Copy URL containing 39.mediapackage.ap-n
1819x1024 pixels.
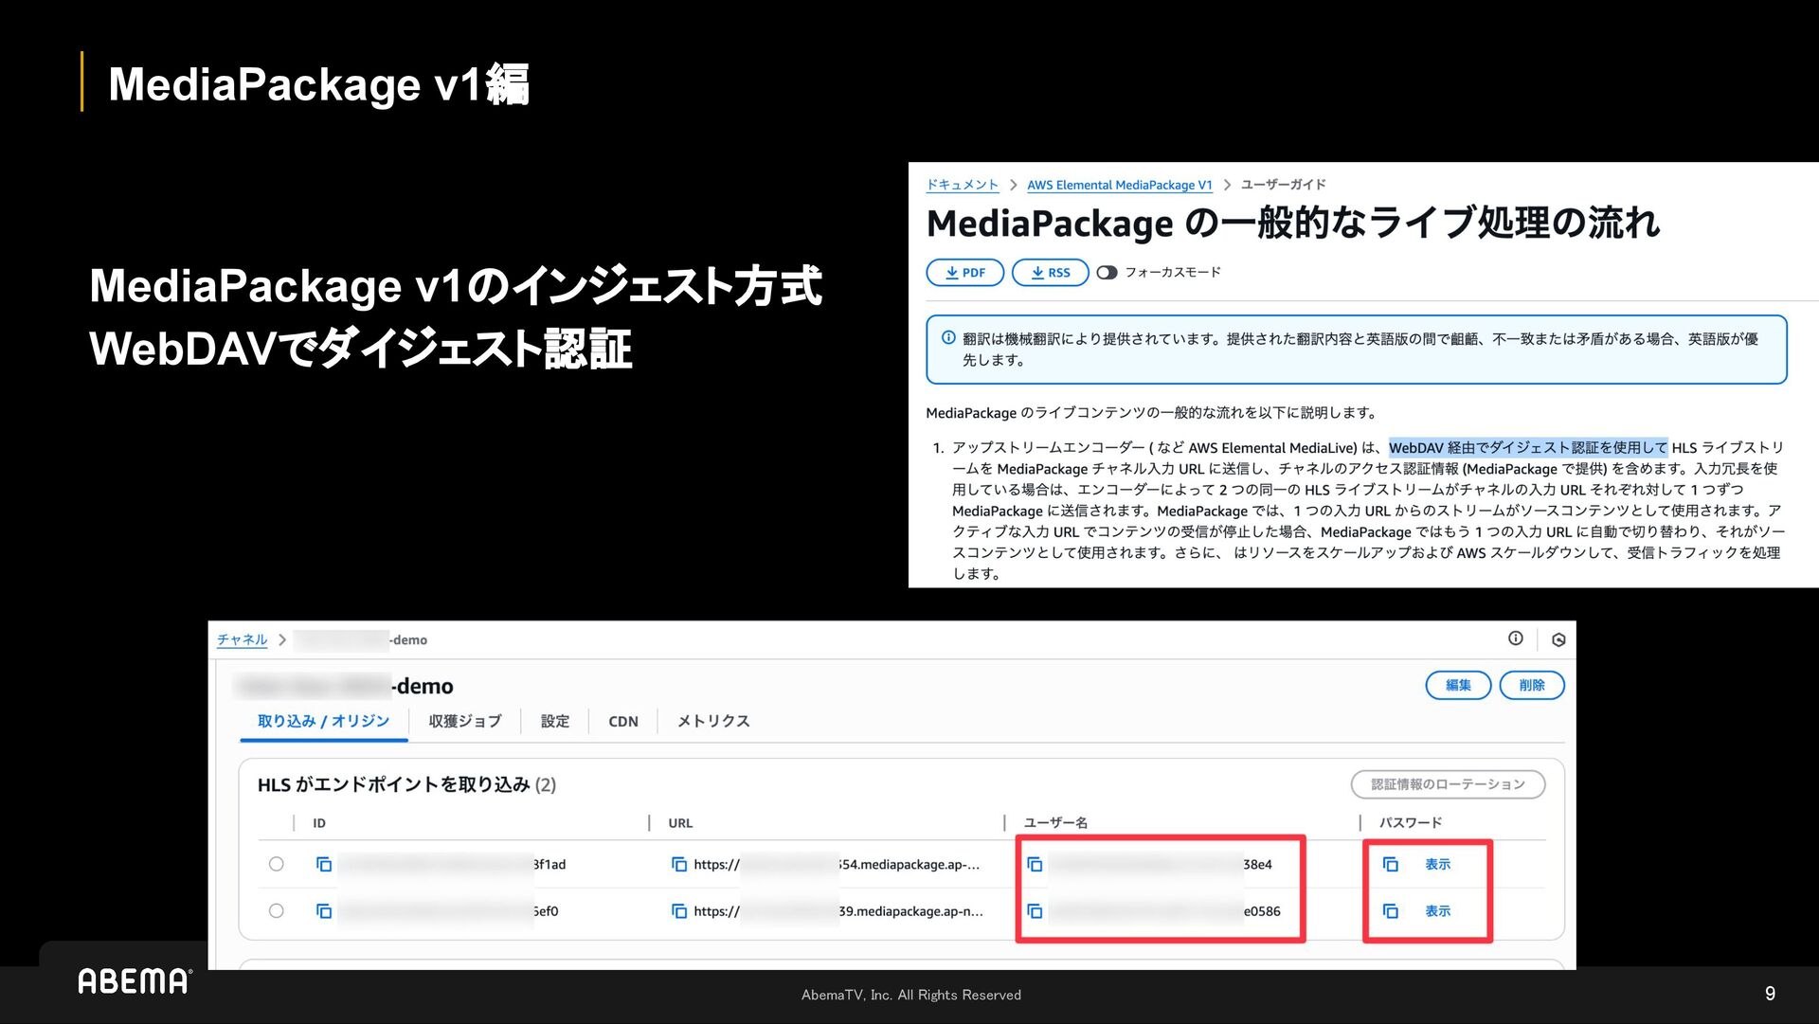[x=679, y=911]
